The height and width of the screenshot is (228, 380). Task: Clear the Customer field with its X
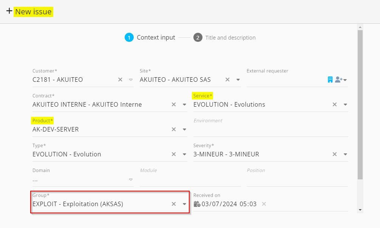pos(120,80)
